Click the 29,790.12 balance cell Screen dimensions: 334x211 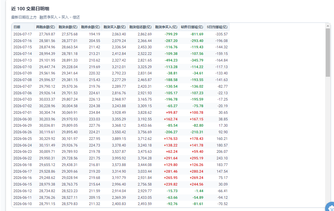(x=47, y=86)
